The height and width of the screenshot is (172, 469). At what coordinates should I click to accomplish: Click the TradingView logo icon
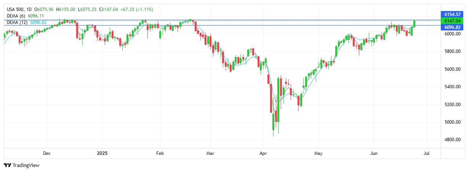pos(8,165)
